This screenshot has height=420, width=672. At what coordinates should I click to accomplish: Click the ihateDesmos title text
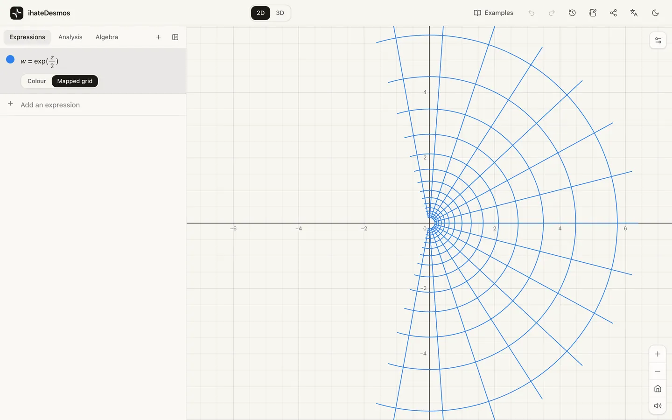click(49, 13)
